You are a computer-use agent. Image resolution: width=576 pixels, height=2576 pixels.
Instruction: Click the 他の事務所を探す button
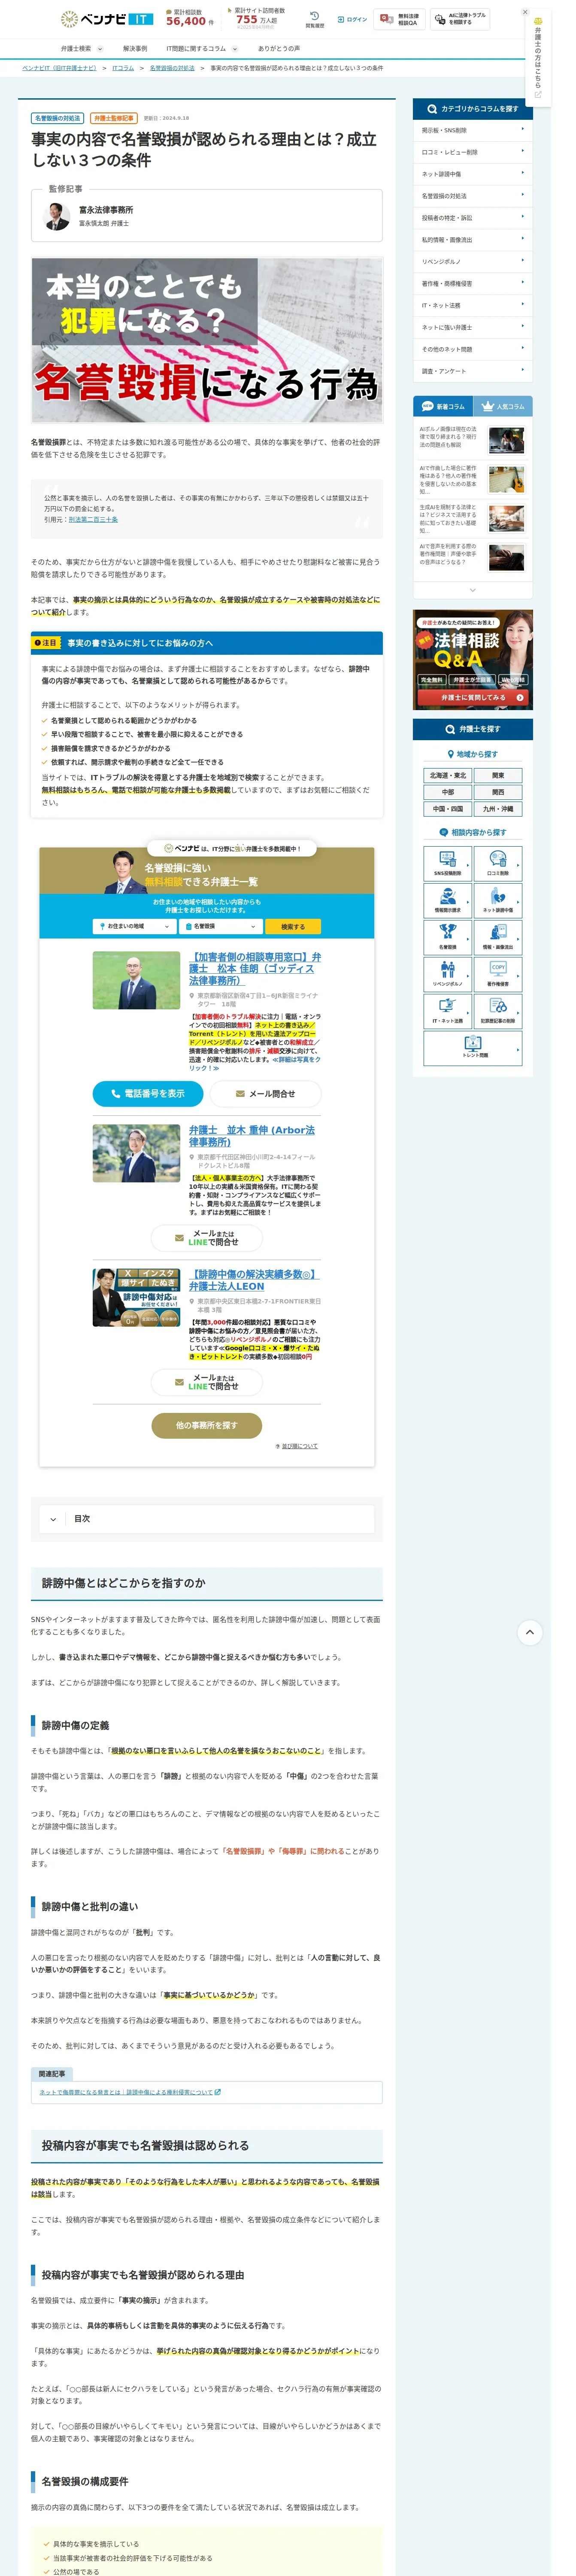[x=207, y=1425]
